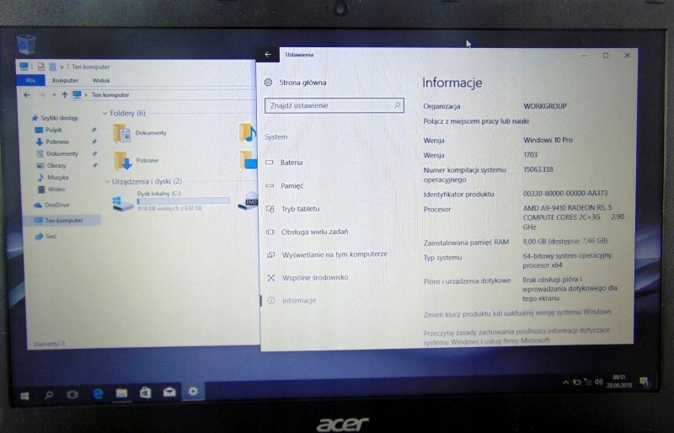Click the C: drive capacity bar
Screen dimensions: 674x433
tap(184, 200)
